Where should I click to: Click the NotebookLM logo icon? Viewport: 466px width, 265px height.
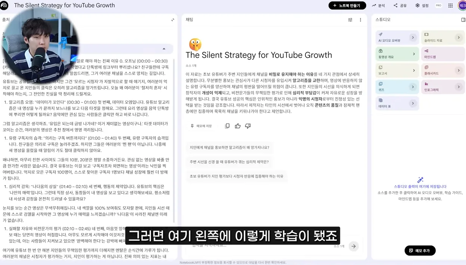(x=4, y=5)
